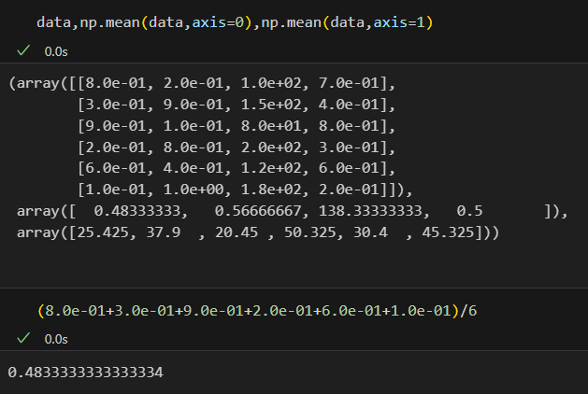Click the array row starting with 3.0e-01
This screenshot has height=394, width=588.
(237, 105)
